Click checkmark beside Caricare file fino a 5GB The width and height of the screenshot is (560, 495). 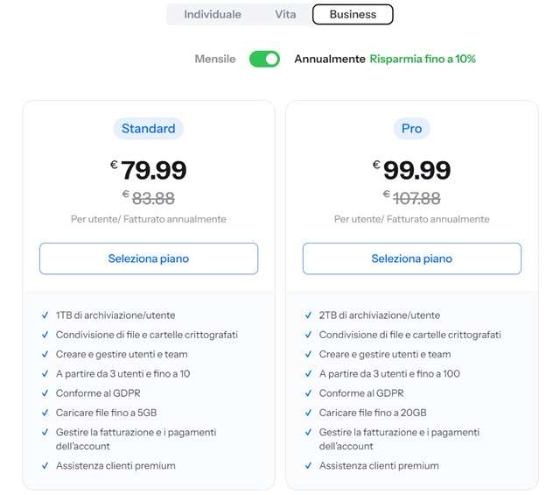click(45, 413)
